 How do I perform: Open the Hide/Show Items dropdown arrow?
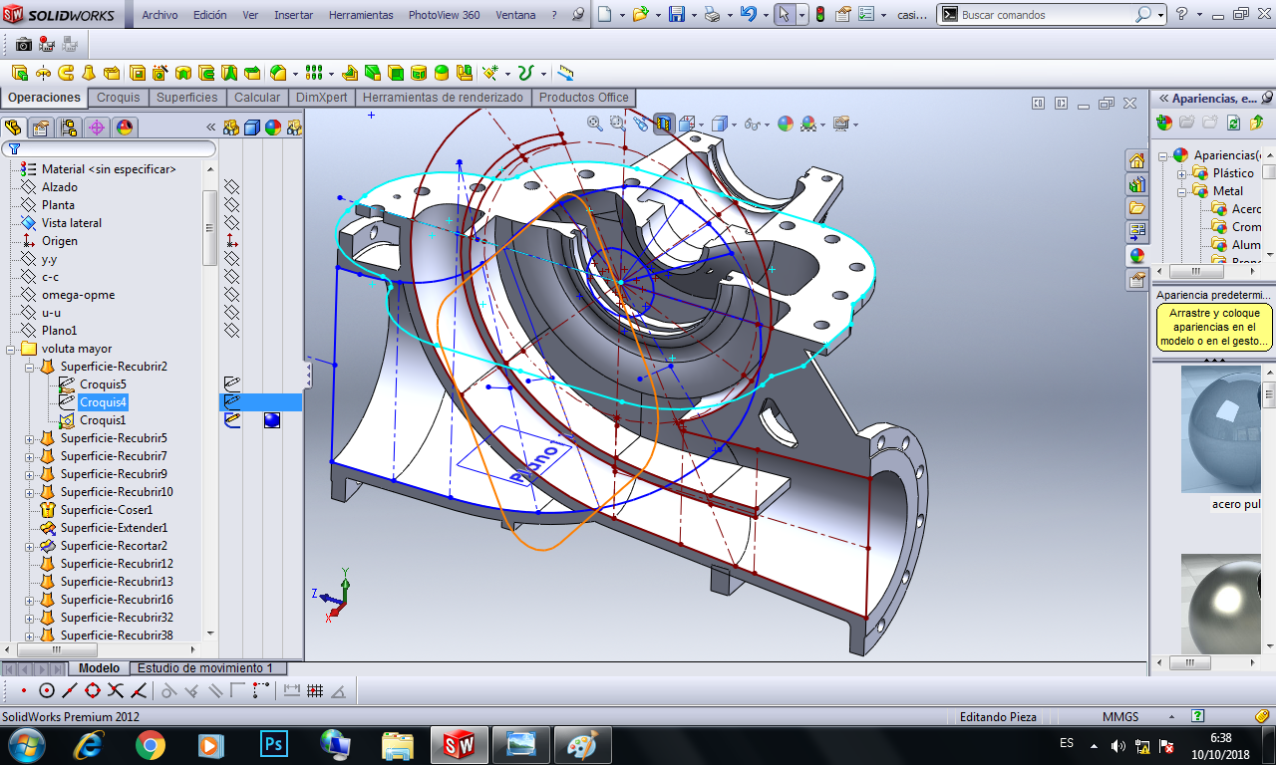click(x=766, y=125)
